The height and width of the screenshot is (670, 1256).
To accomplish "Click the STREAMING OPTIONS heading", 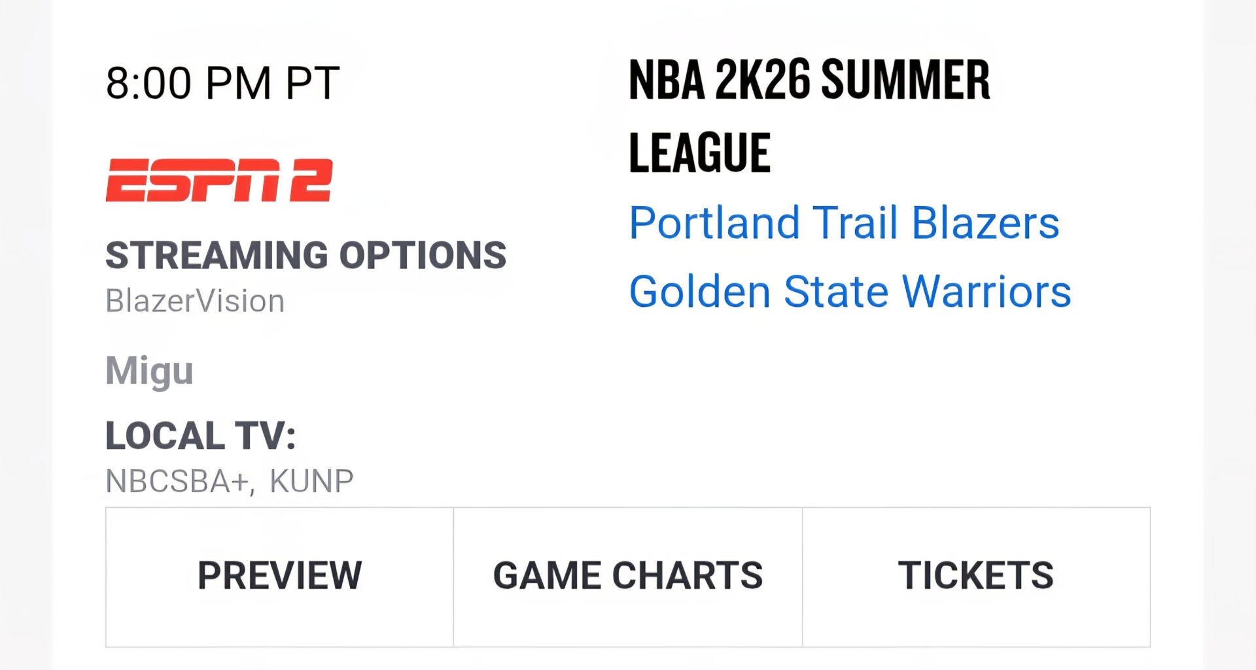I will [306, 255].
